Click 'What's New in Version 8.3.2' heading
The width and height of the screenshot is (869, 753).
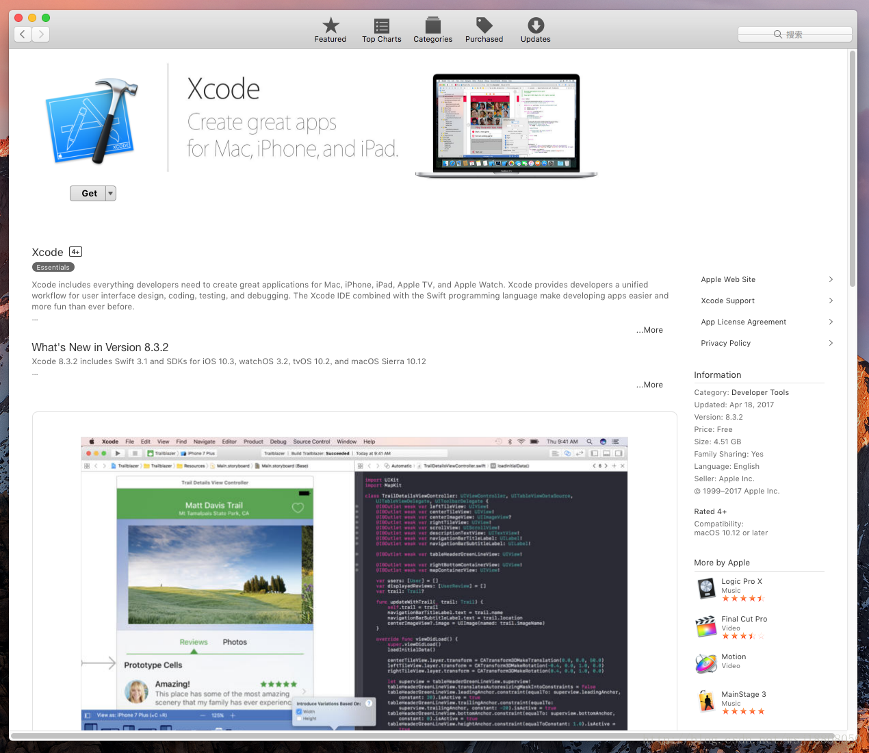point(100,348)
